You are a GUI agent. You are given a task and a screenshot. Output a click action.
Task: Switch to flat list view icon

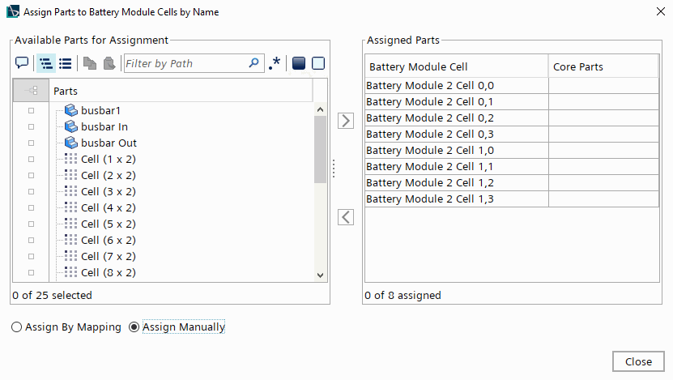click(x=66, y=63)
